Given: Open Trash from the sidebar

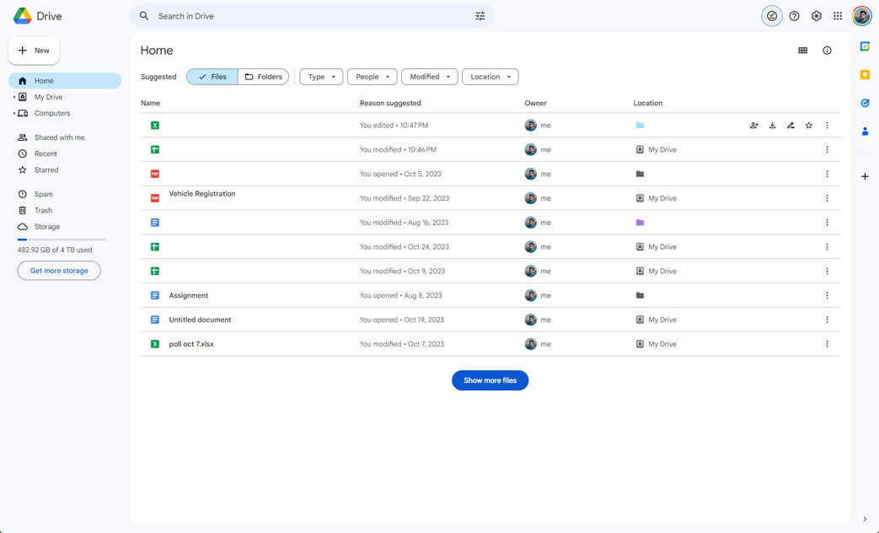Looking at the screenshot, I should [42, 210].
